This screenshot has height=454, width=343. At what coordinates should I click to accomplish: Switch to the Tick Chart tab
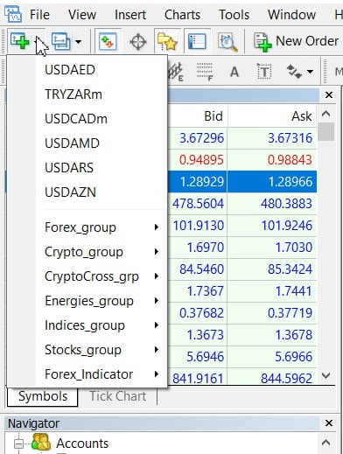(118, 396)
